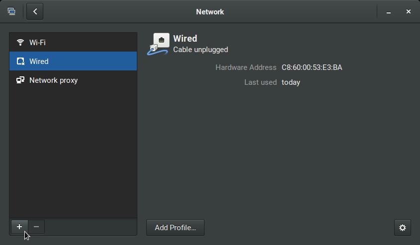420x245 pixels.
Task: Select the Network proxy text label
Action: click(x=53, y=80)
